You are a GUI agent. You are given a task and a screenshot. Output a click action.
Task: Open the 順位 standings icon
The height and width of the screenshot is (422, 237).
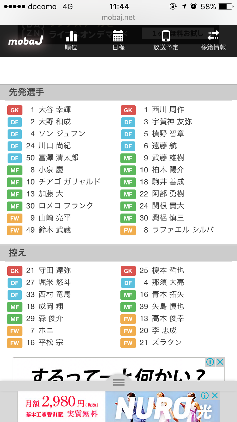(x=71, y=41)
